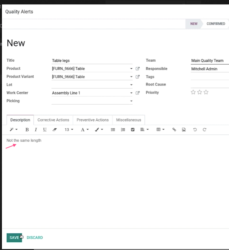
Task: Save the quality alert
Action: pos(14,238)
